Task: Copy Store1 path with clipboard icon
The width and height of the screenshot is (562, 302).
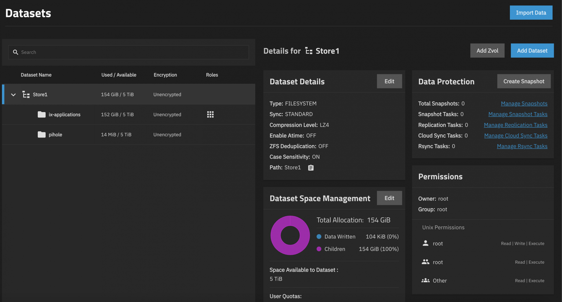Action: (311, 168)
